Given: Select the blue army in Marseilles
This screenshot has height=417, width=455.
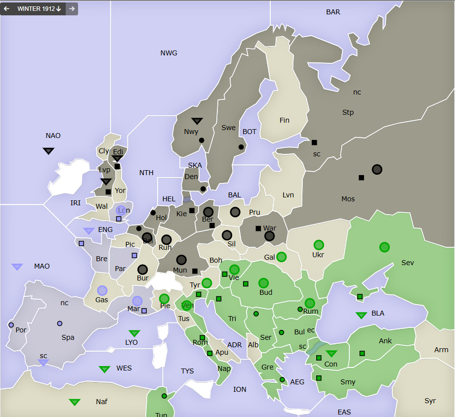Looking at the screenshot, I should pyautogui.click(x=137, y=301).
